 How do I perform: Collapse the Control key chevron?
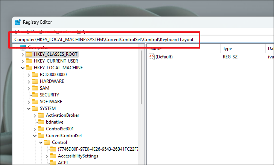coord(41,143)
